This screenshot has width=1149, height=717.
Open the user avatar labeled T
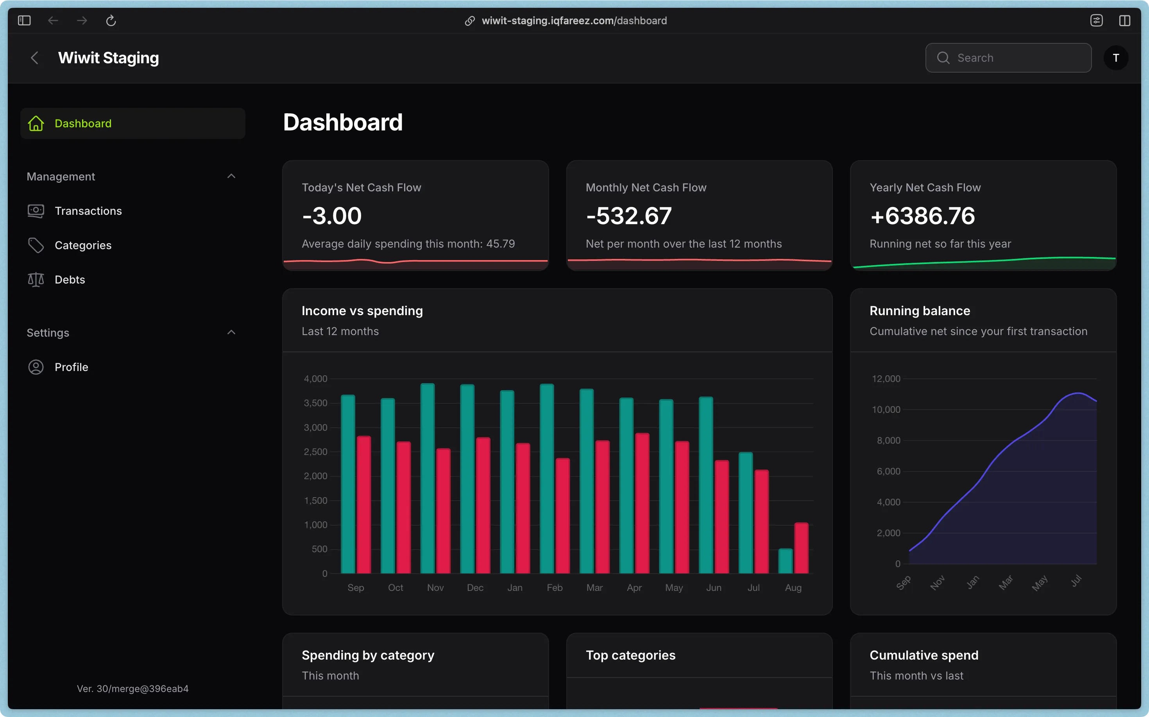[1116, 58]
